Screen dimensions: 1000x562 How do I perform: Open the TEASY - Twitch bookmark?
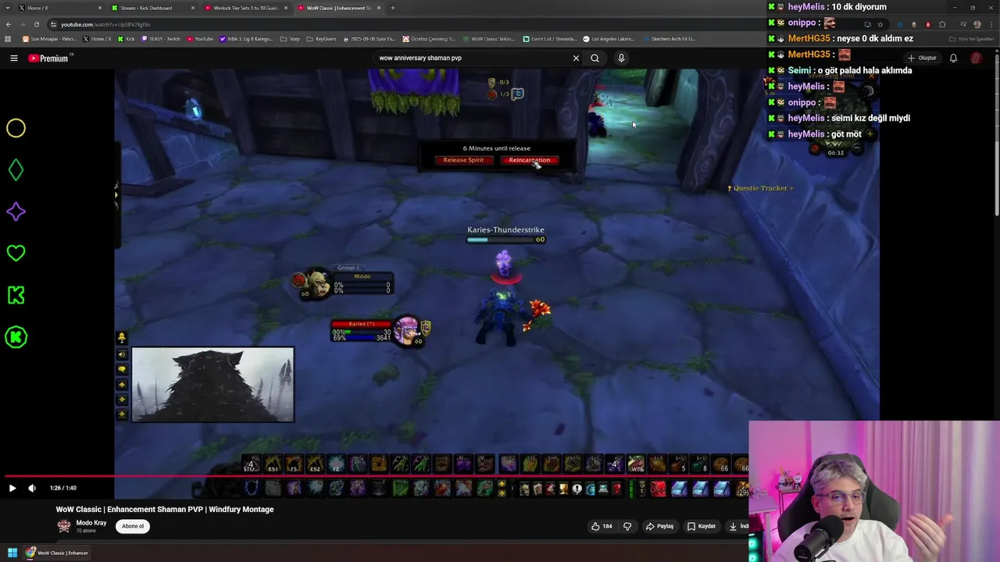click(x=161, y=38)
